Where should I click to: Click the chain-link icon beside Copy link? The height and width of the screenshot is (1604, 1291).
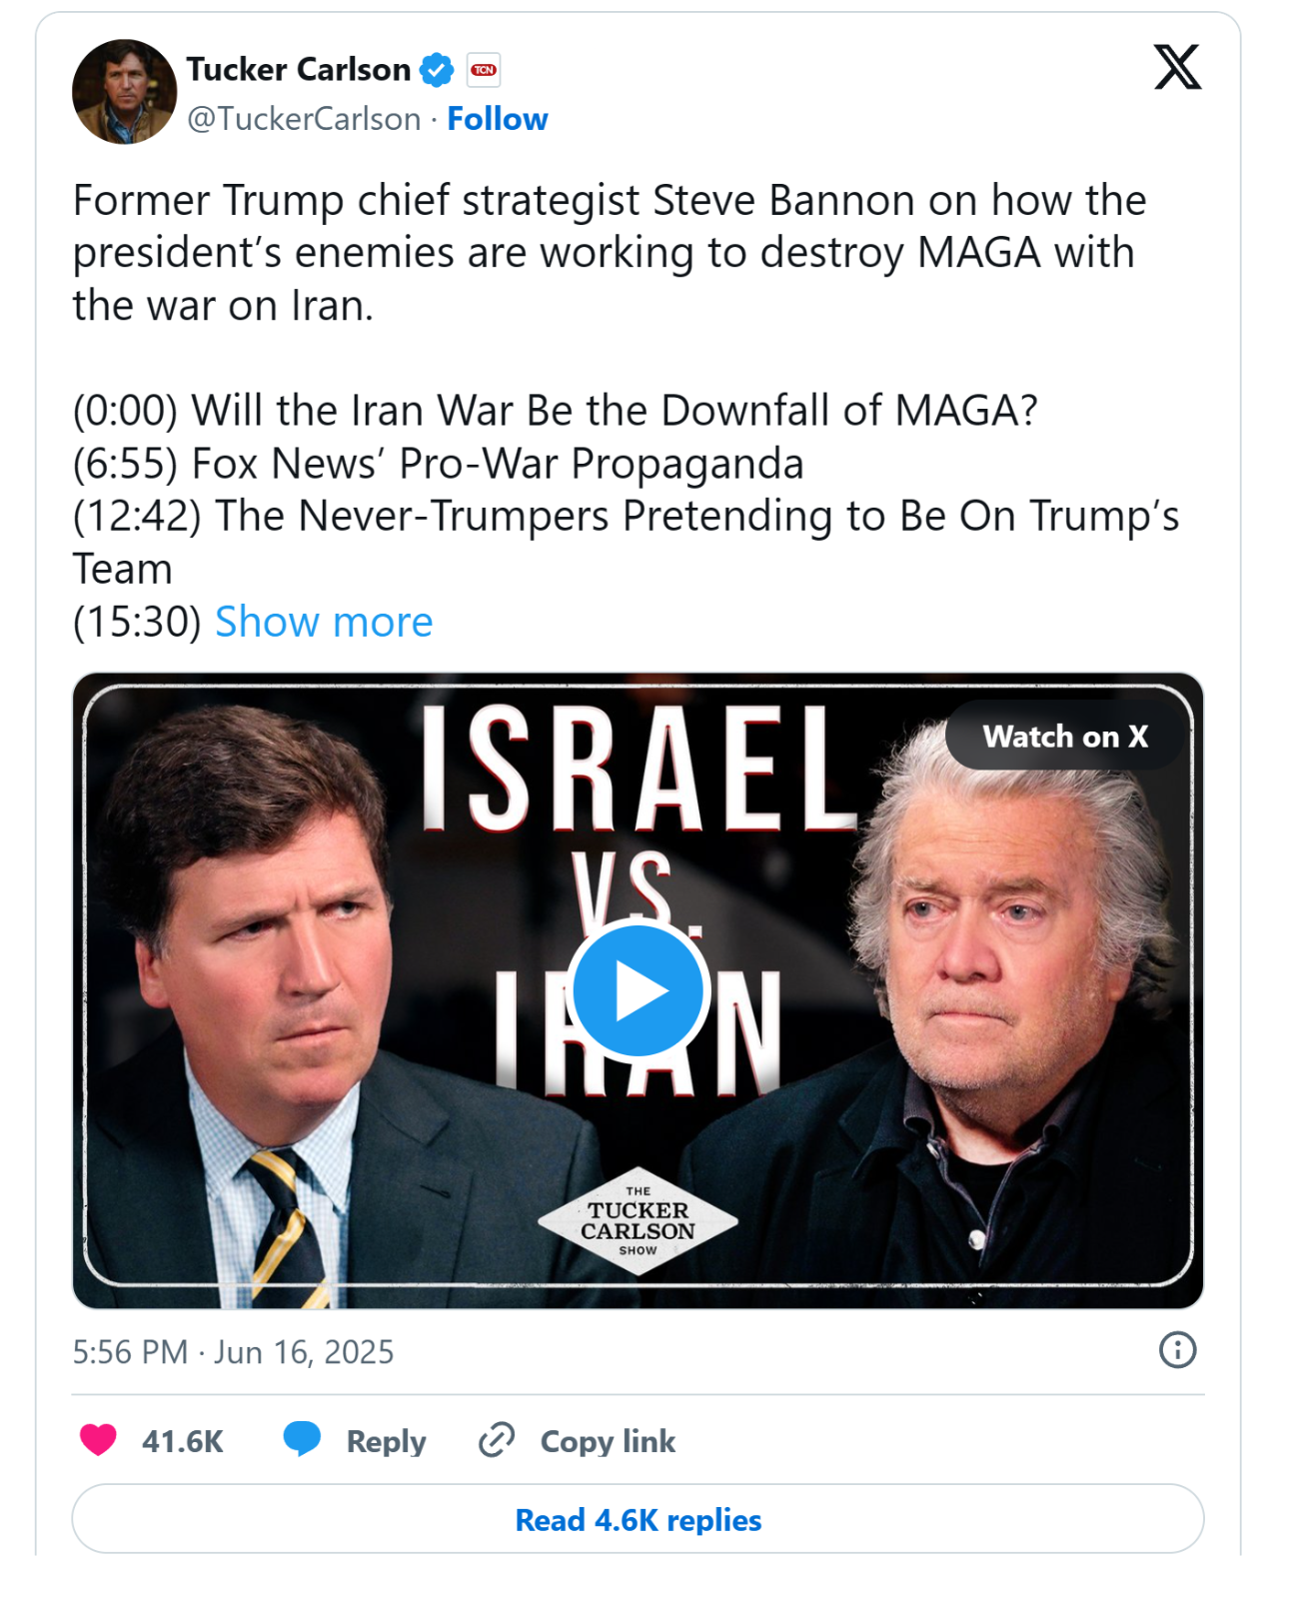tap(497, 1440)
